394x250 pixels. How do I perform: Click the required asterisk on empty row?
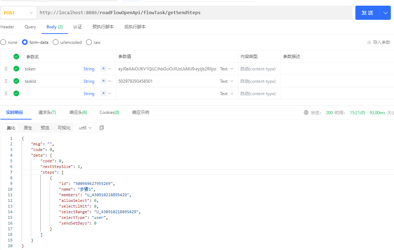pos(103,93)
